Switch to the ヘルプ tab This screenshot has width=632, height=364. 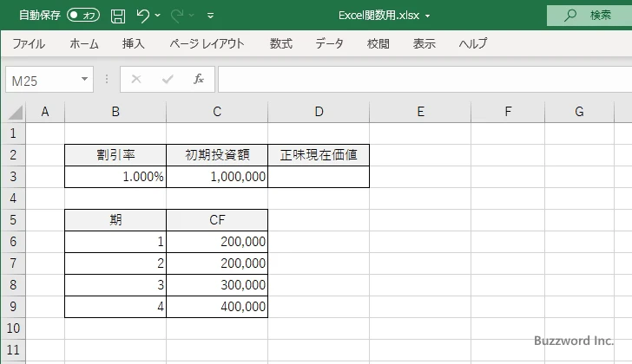473,43
